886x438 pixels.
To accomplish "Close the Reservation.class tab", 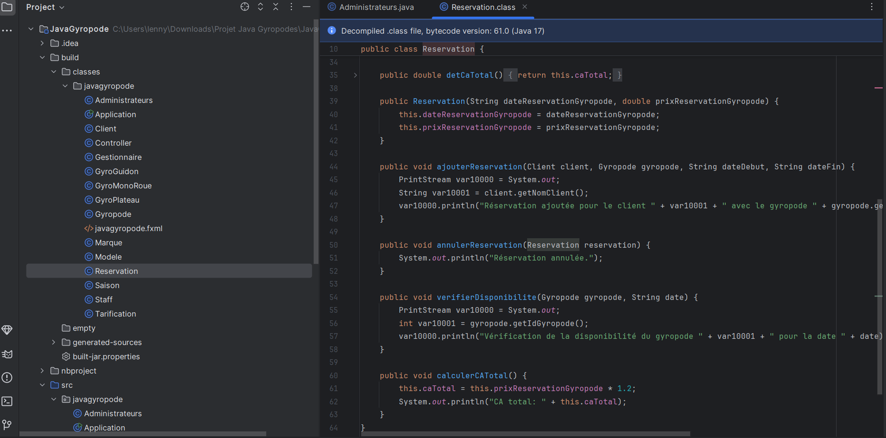I will coord(524,7).
